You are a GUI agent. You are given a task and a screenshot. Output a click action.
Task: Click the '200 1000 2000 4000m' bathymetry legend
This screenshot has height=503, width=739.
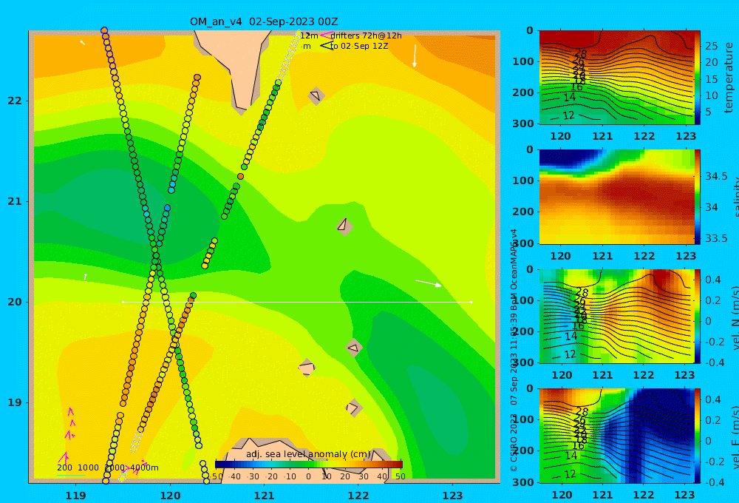coord(107,467)
